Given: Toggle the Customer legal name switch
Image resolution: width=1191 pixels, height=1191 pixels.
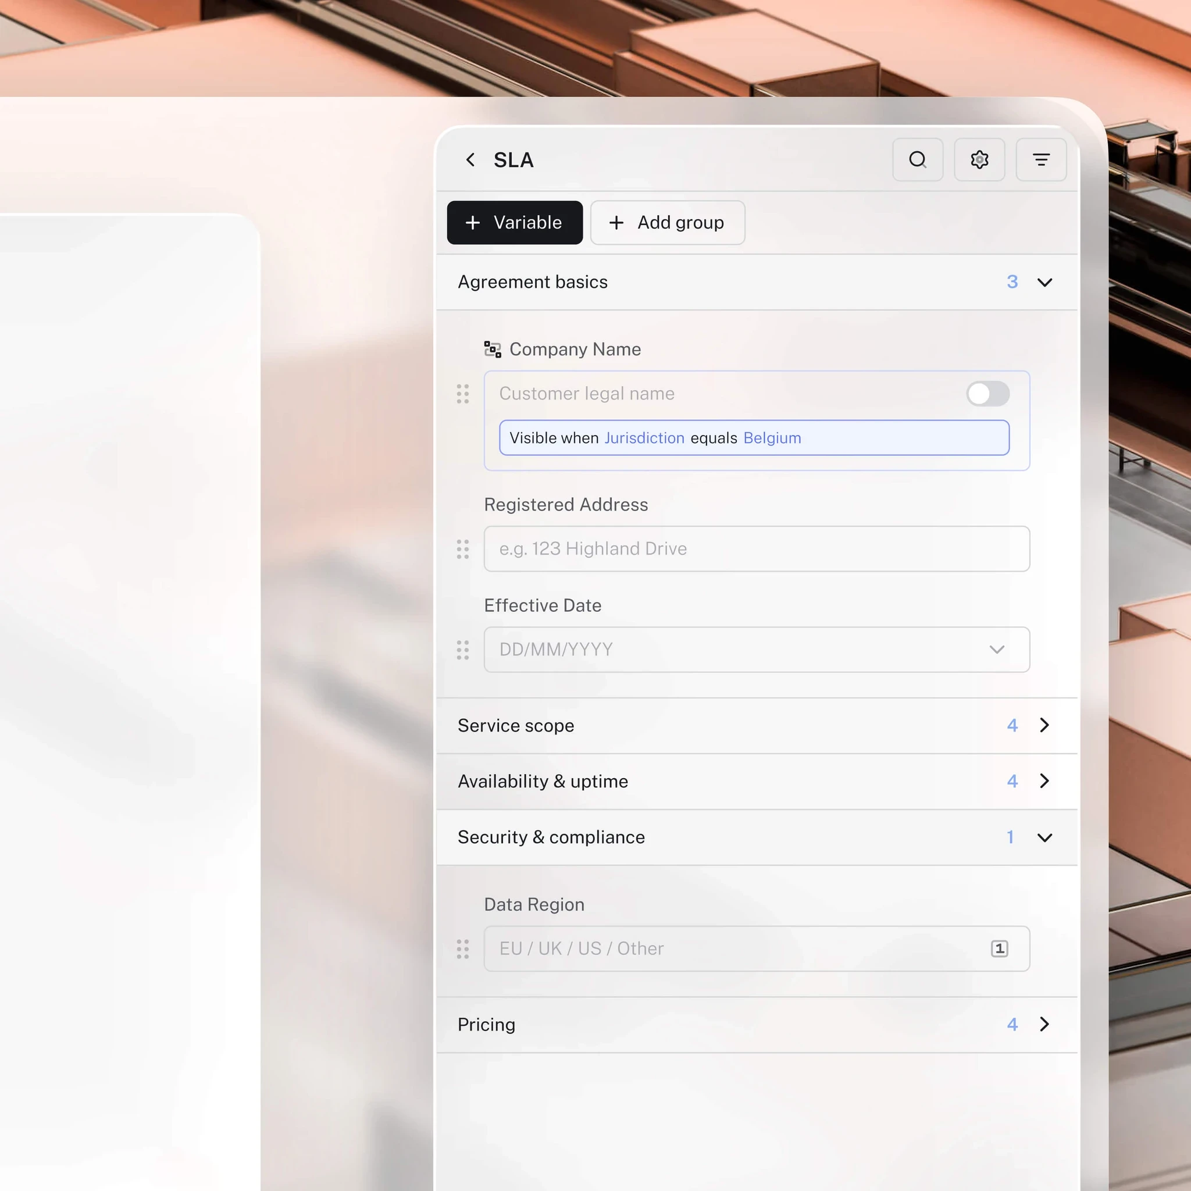Looking at the screenshot, I should click(987, 393).
